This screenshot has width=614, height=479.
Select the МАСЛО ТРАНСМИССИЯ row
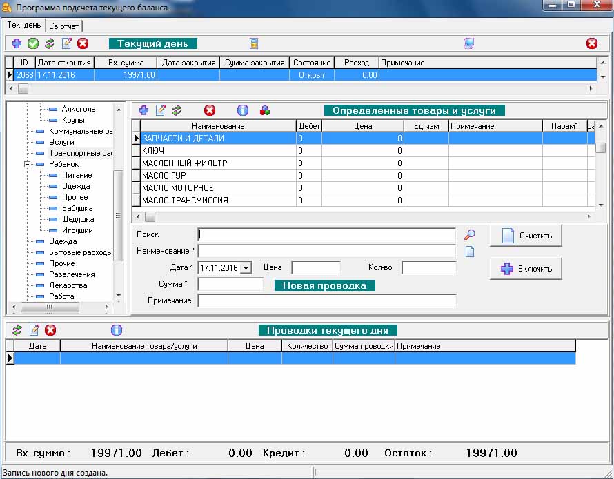364,201
